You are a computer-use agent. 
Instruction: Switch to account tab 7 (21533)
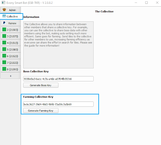[x=11, y=62]
